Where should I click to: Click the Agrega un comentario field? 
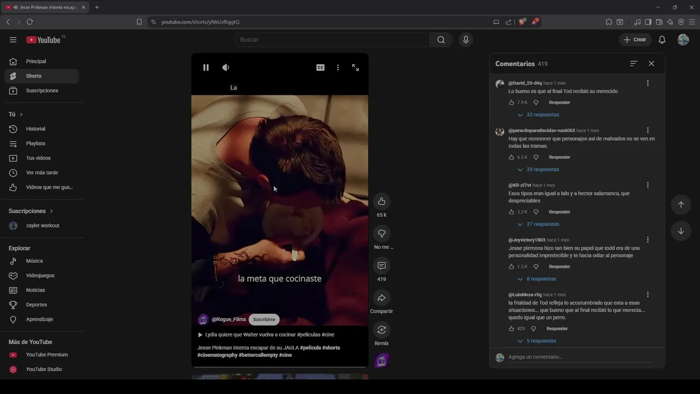[x=580, y=357]
